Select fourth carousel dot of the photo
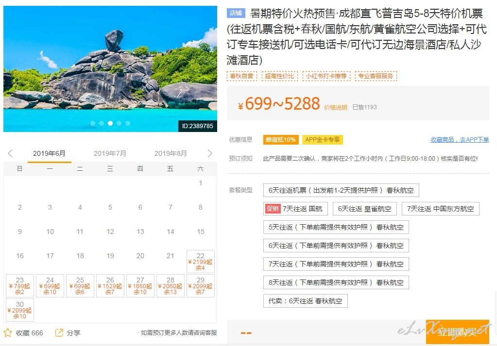497x346 pixels. [x=119, y=123]
